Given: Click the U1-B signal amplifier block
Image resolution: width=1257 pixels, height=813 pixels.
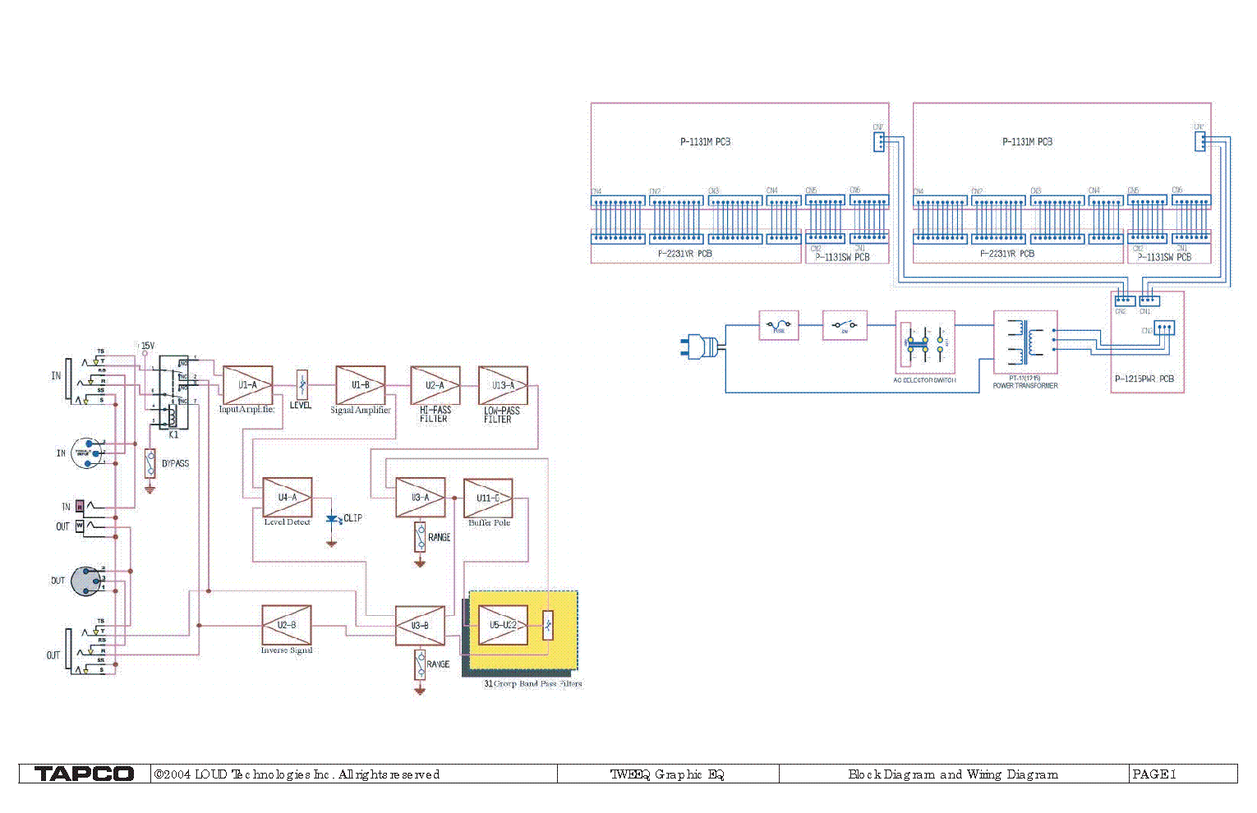Looking at the screenshot, I should (x=360, y=385).
